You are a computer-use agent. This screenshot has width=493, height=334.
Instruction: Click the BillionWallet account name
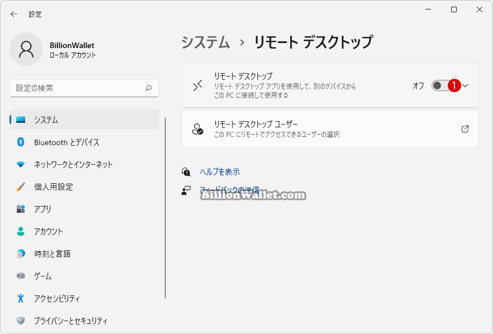[72, 45]
